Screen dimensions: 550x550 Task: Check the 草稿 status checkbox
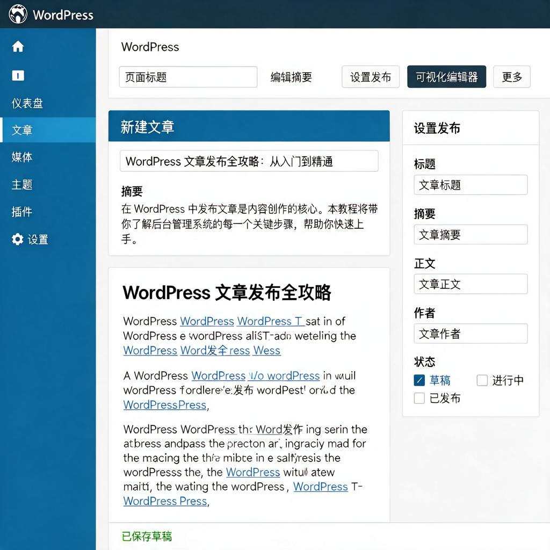point(419,380)
